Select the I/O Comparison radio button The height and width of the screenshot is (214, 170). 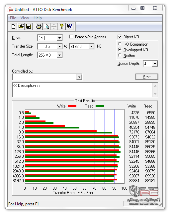point(120,44)
